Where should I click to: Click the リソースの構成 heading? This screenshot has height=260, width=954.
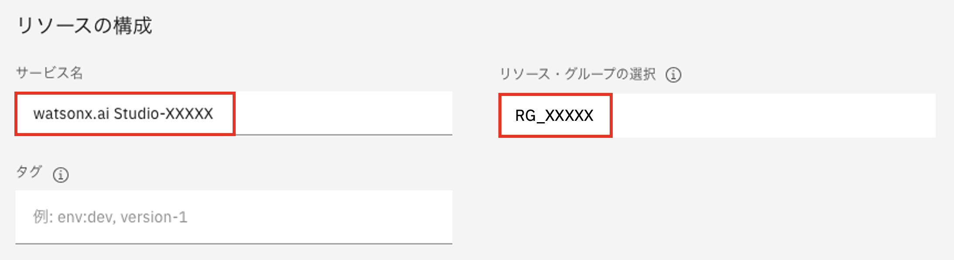84,26
